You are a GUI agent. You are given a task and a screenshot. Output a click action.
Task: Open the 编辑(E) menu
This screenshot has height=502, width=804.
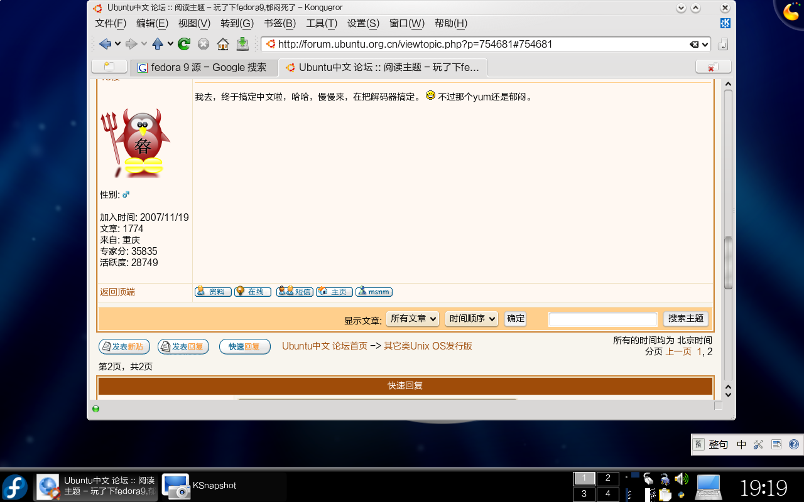coord(152,23)
